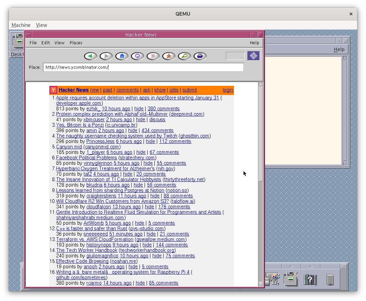Click the browser vertical scrollbar
Image resolution: width=366 pixels, height=301 pixels.
(x=261, y=184)
